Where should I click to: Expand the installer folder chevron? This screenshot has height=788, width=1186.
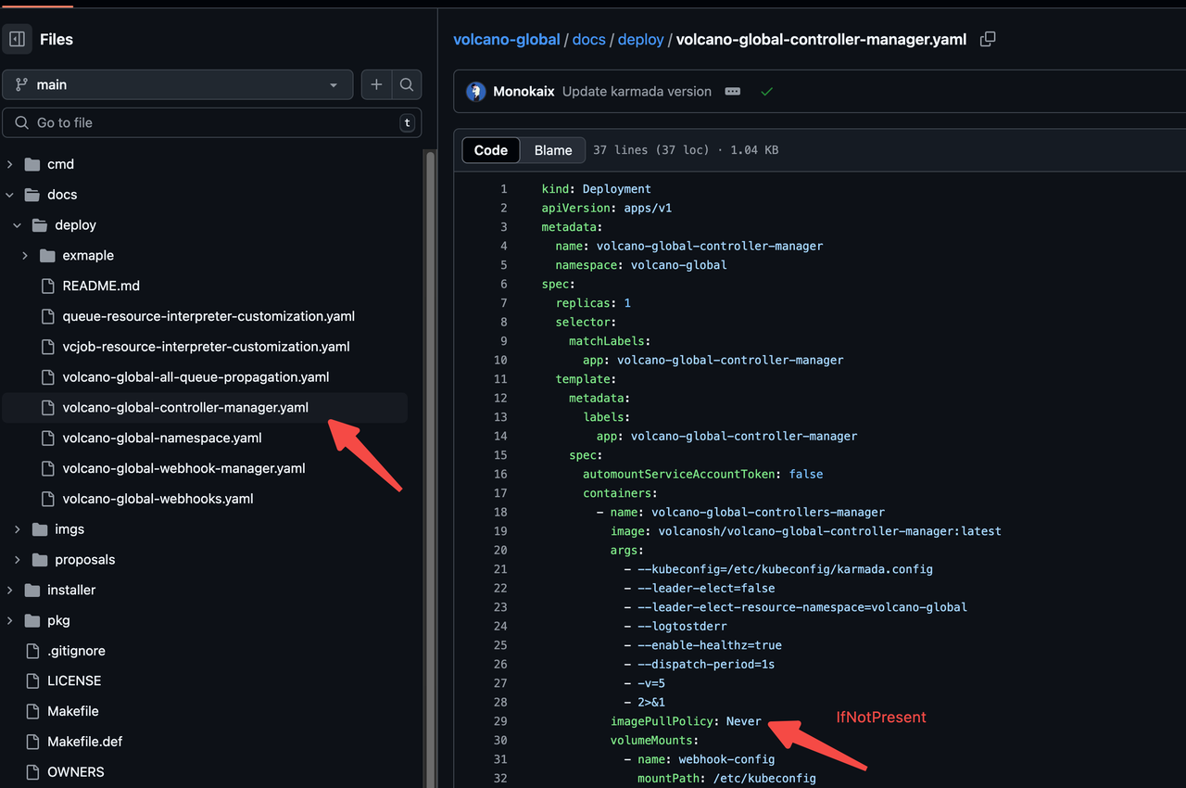tap(10, 591)
